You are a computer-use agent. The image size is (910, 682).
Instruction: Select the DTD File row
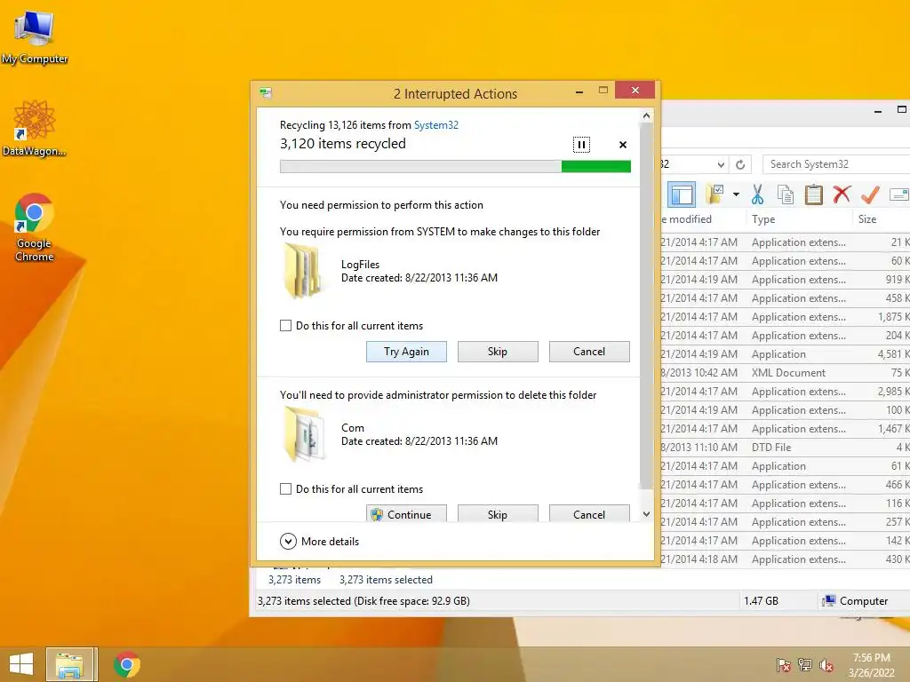[x=786, y=448]
